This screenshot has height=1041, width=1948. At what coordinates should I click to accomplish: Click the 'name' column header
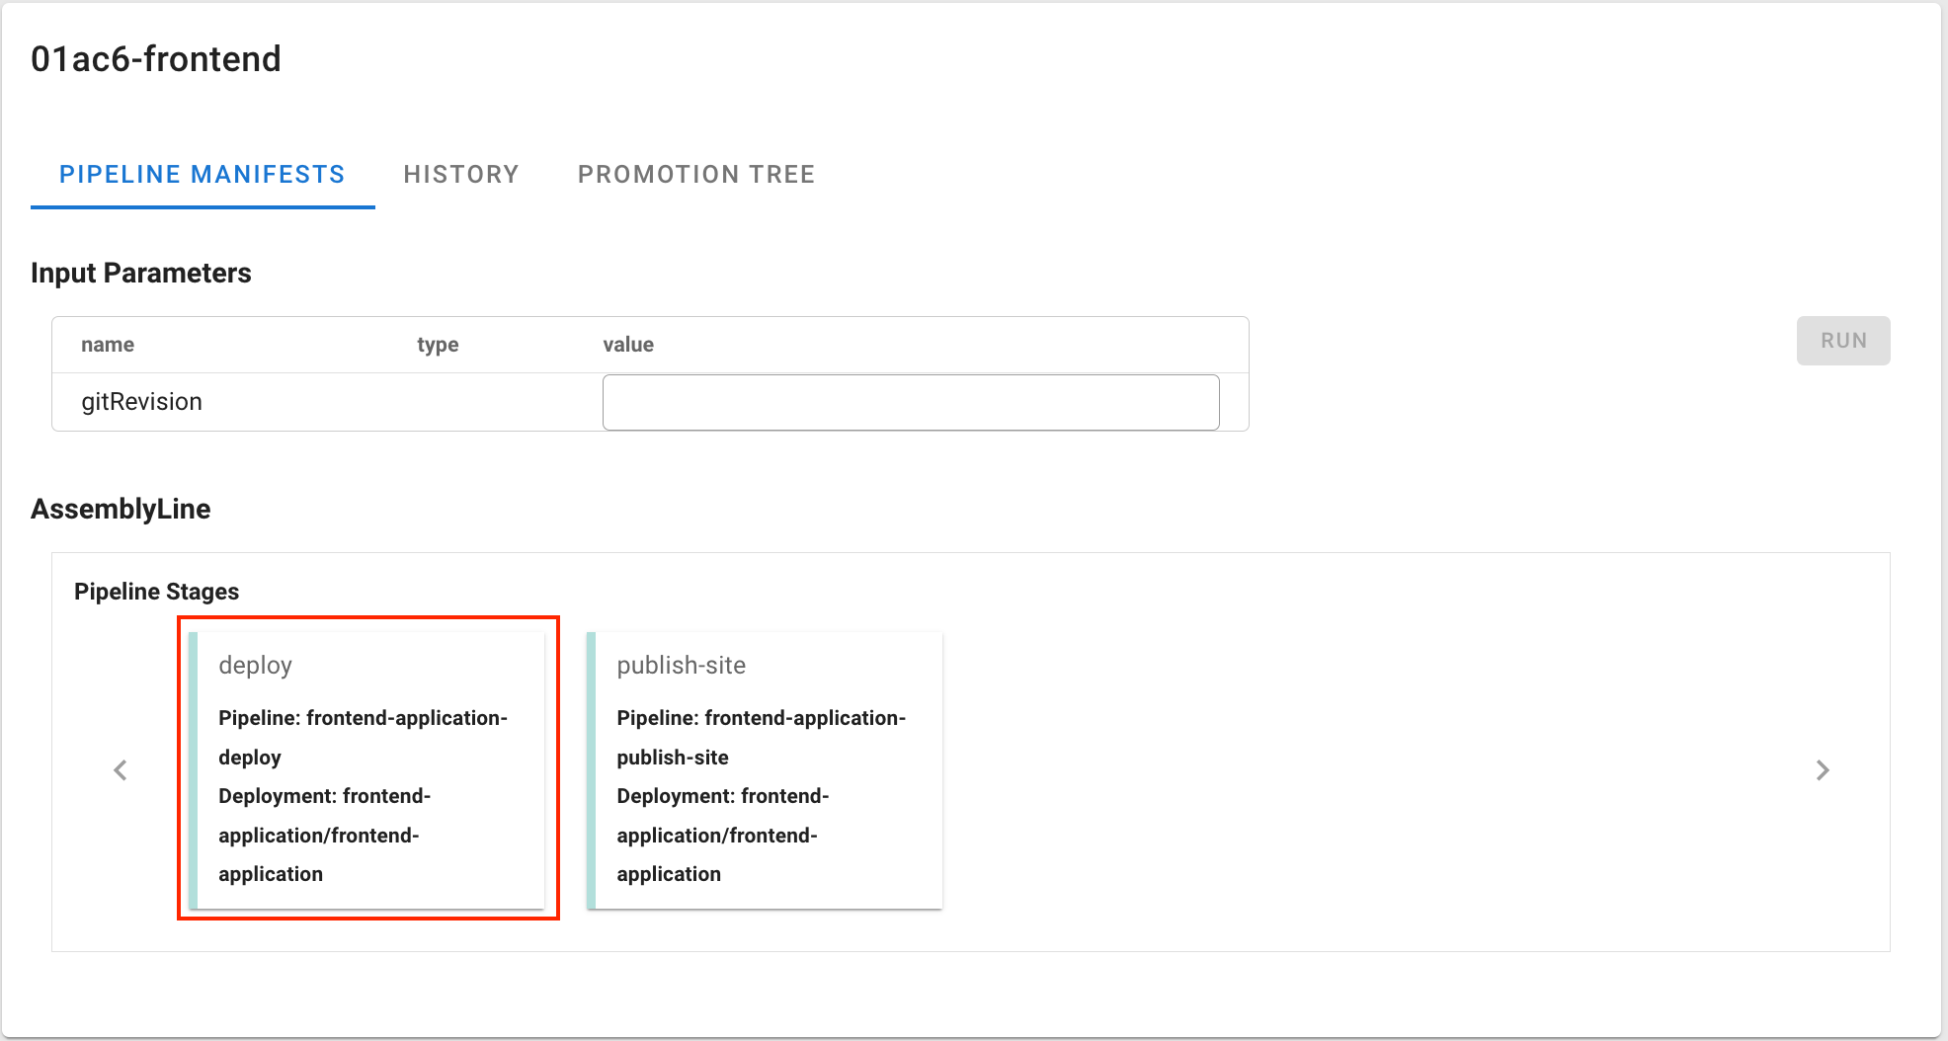(108, 345)
